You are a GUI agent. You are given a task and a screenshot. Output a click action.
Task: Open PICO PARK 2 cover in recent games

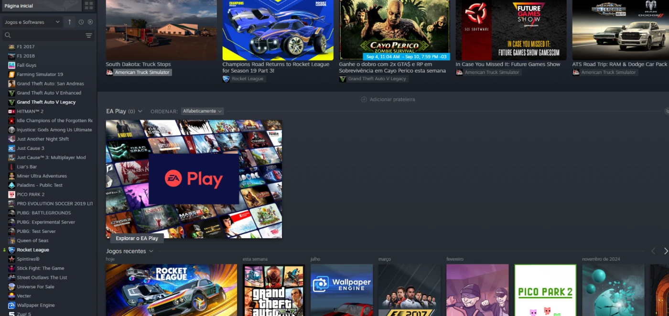pos(545,290)
